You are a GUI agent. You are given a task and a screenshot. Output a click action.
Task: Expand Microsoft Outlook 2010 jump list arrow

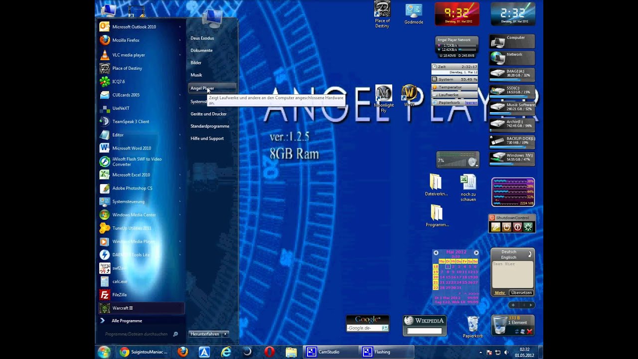(180, 27)
